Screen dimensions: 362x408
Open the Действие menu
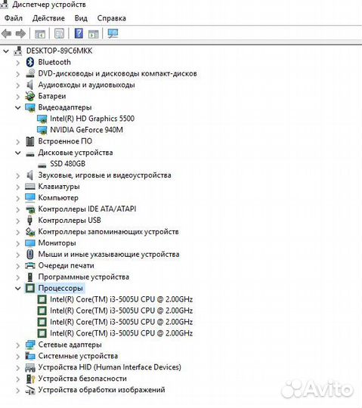48,18
